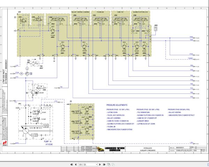Click the AUXILIARY CONSUMERS title text

[148, 150]
